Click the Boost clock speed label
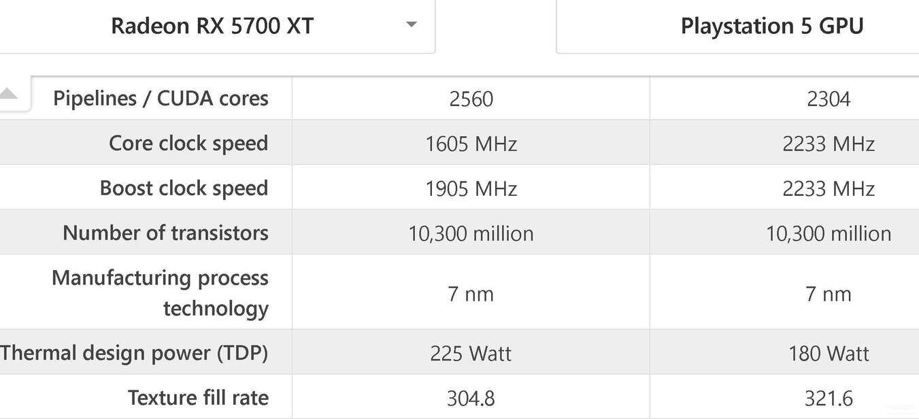This screenshot has height=419, width=919. pyautogui.click(x=184, y=188)
